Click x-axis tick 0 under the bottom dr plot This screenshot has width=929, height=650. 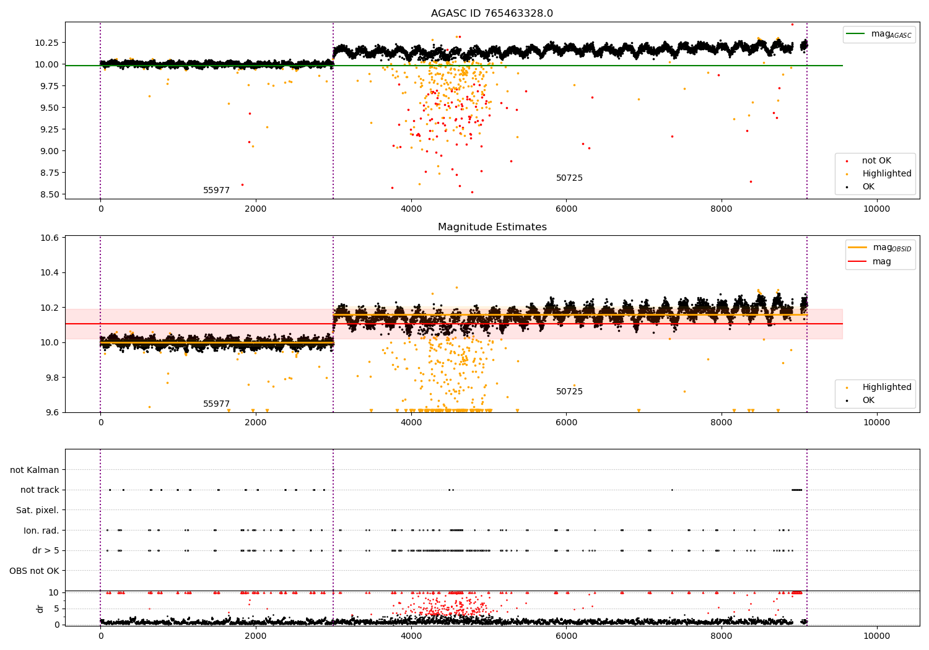100,636
